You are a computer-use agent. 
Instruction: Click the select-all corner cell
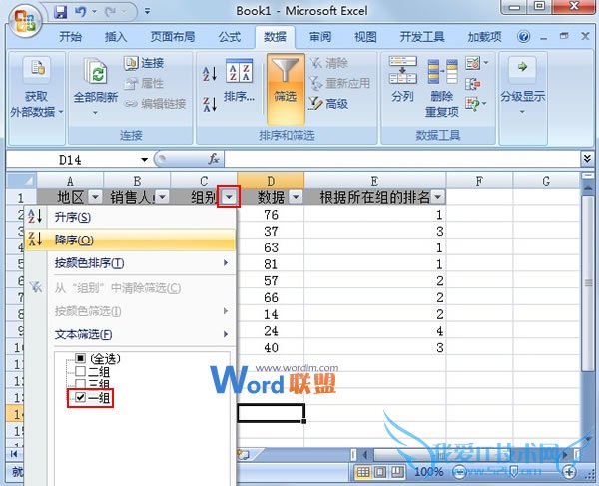[21, 181]
